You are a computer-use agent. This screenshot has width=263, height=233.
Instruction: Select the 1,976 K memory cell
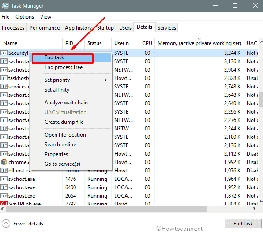[232, 171]
